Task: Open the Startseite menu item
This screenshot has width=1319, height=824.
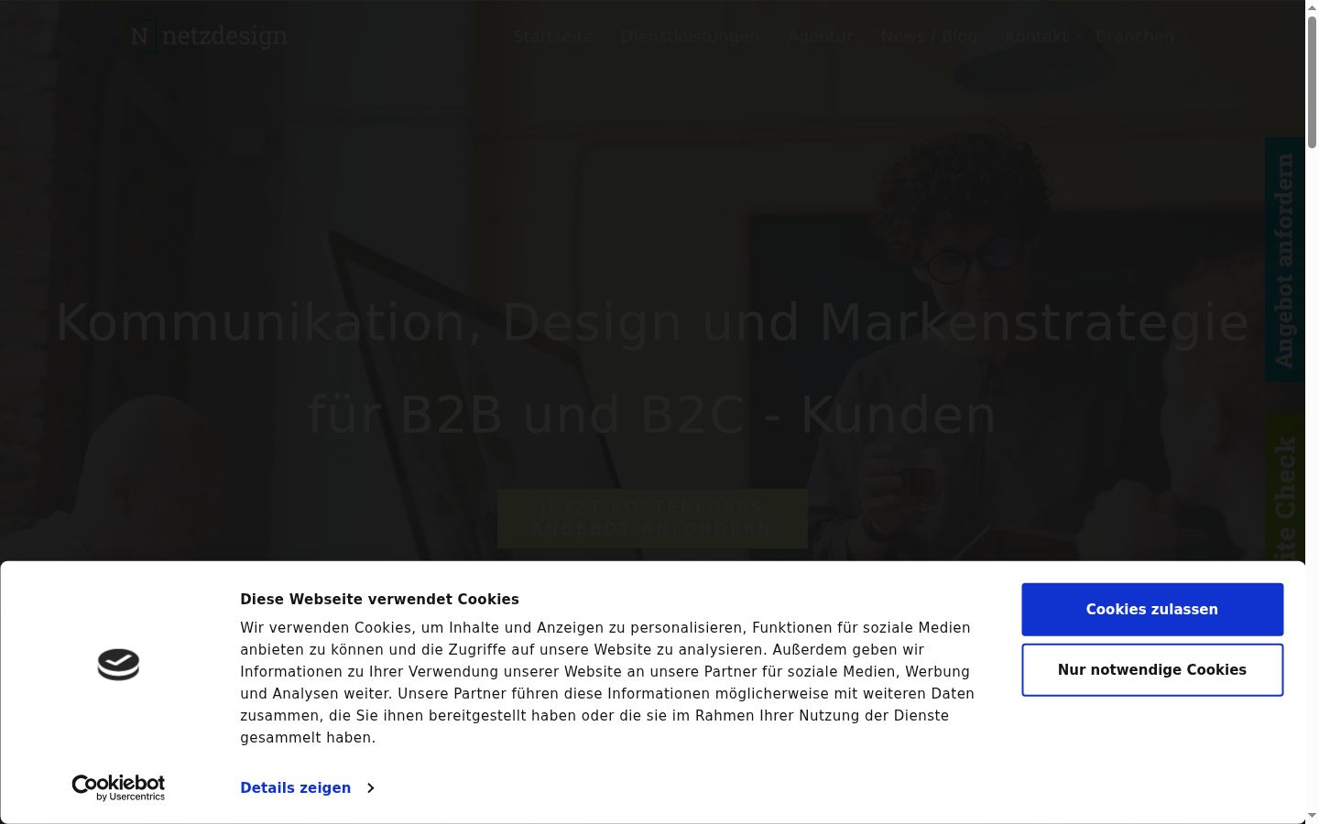Action: pos(552,37)
